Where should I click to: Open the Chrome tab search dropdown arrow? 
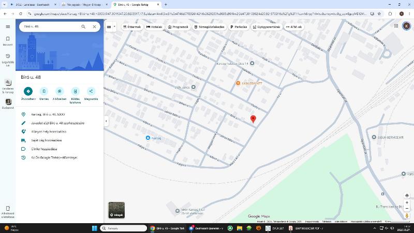[x=4, y=5]
